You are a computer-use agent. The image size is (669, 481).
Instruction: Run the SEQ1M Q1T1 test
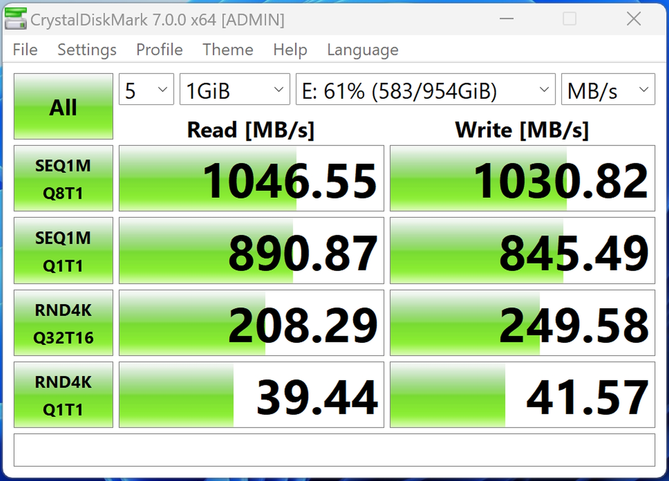tap(63, 251)
